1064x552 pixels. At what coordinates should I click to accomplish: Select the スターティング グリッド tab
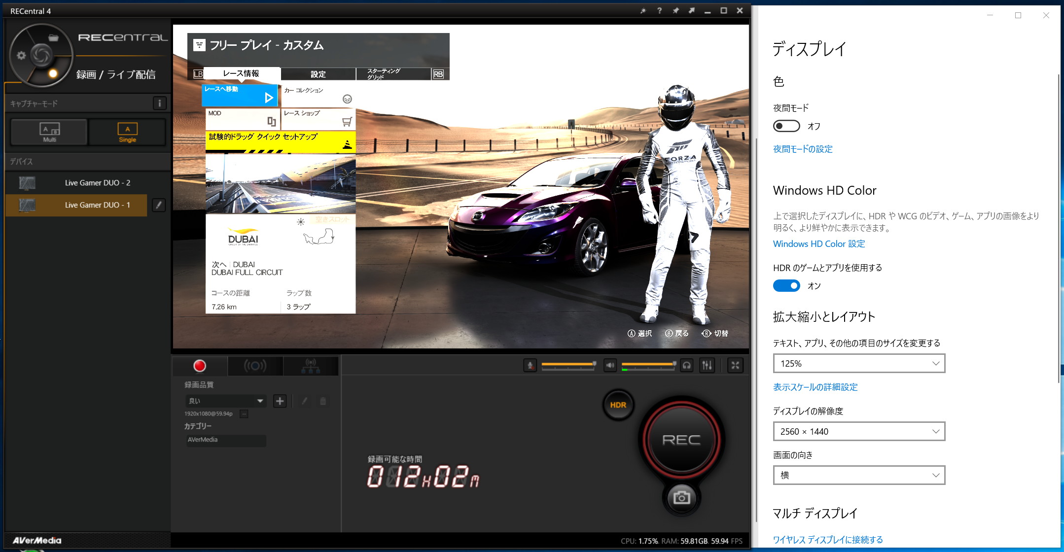pyautogui.click(x=393, y=74)
